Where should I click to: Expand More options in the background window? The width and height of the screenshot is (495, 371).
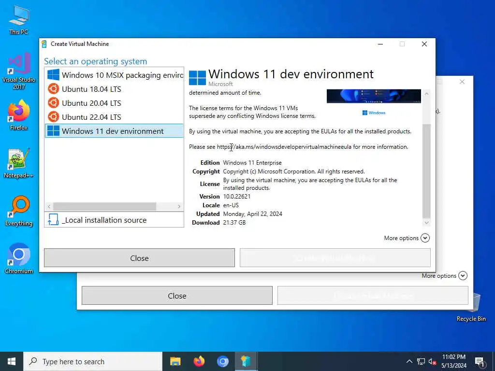coord(445,276)
